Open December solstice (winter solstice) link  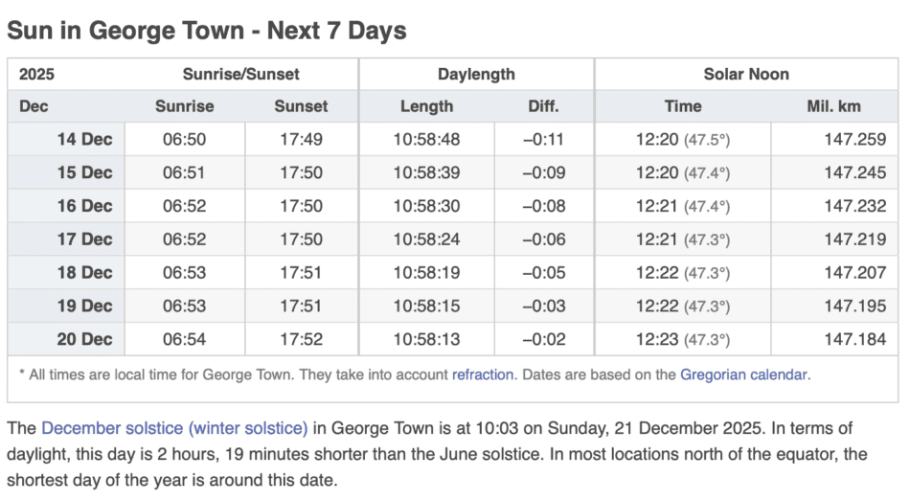click(x=174, y=428)
